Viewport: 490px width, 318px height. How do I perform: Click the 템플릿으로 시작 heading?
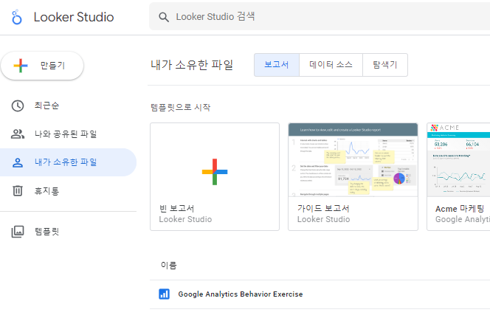[x=180, y=107]
